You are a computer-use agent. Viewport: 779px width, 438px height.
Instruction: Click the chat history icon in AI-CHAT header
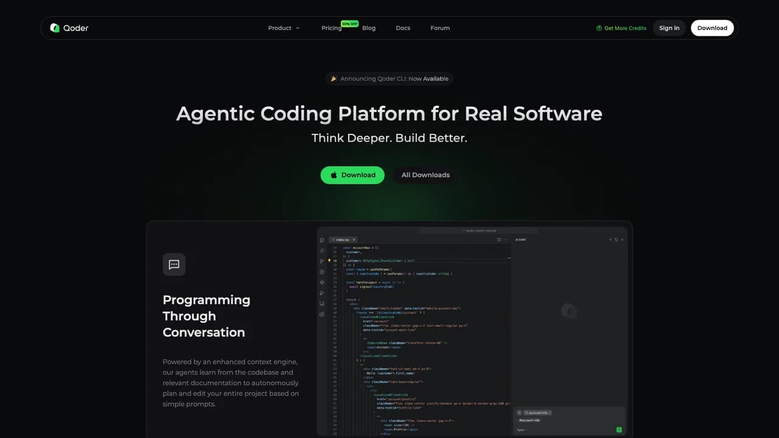616,240
